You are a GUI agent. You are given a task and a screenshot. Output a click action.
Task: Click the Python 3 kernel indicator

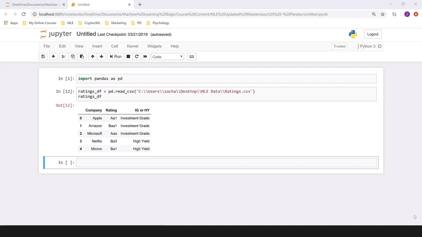[370, 46]
